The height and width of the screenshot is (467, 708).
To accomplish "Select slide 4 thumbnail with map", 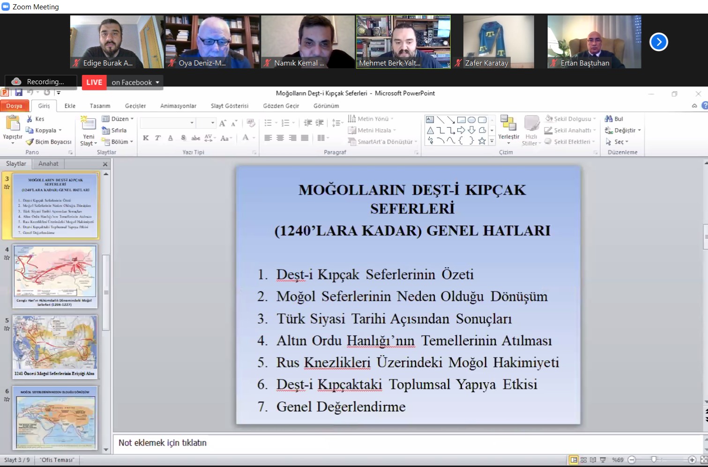I will (x=55, y=276).
